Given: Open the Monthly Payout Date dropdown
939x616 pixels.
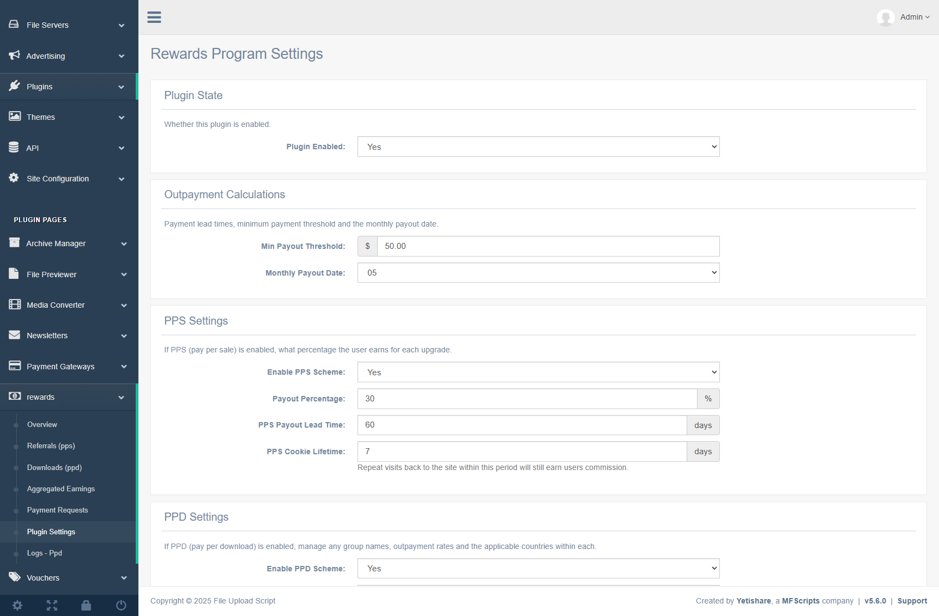Looking at the screenshot, I should point(538,273).
